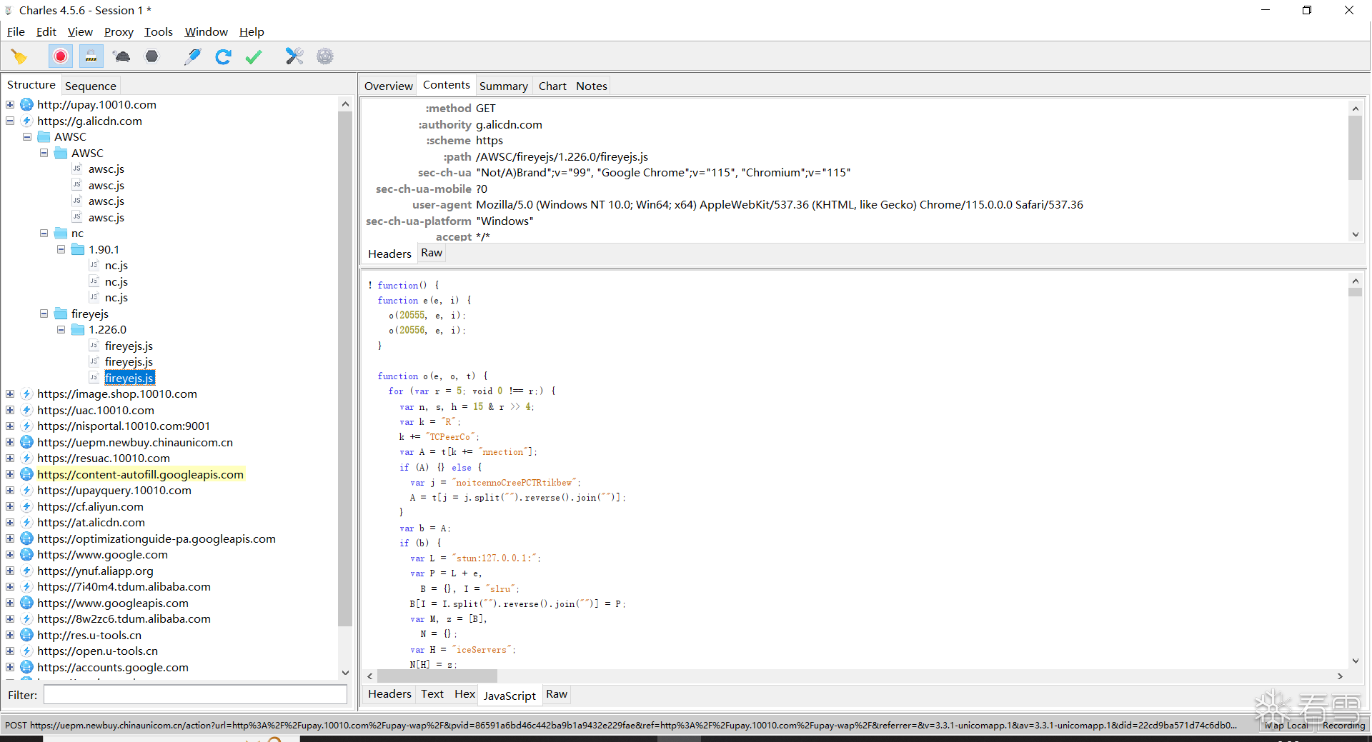Viewport: 1372px width, 742px height.
Task: Select https://uepm.newbuy.chinaunicom.cn host
Action: pyautogui.click(x=135, y=442)
